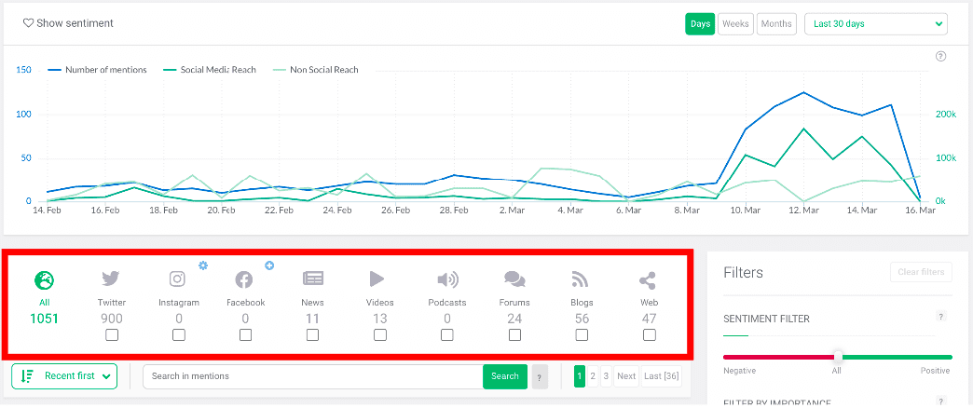
Task: Click the Blogs count 56
Action: (582, 319)
